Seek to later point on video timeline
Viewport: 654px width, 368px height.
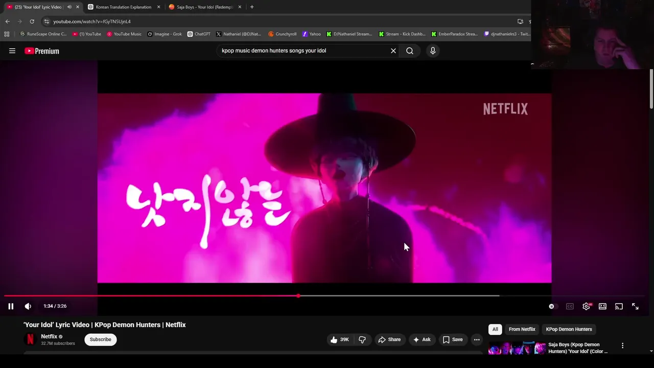(x=399, y=295)
